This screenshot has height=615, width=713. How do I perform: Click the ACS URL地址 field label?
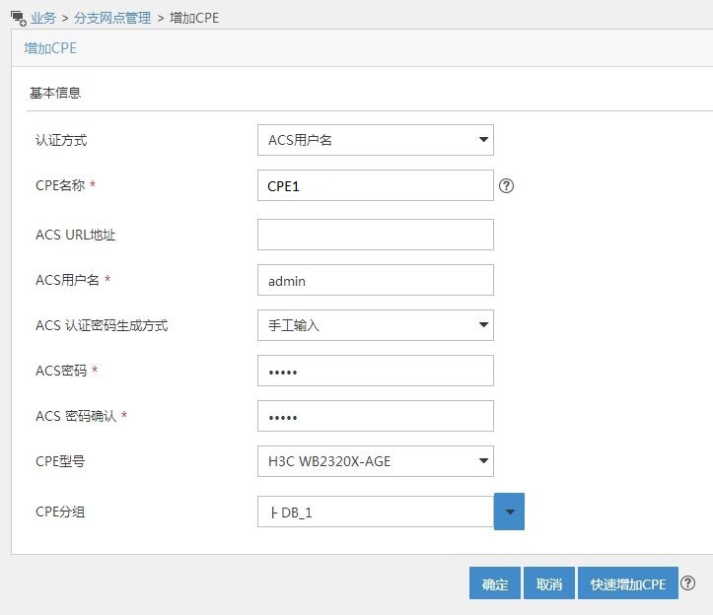tap(76, 235)
